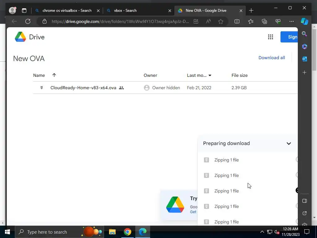317x238 pixels.
Task: Open Browser essentials heart icon
Action: [x=278, y=21]
